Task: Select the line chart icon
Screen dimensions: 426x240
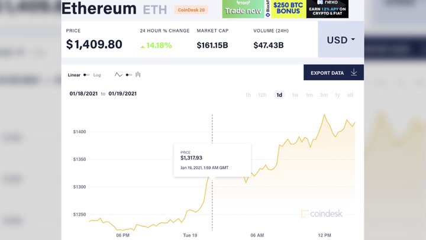Action: [118, 75]
